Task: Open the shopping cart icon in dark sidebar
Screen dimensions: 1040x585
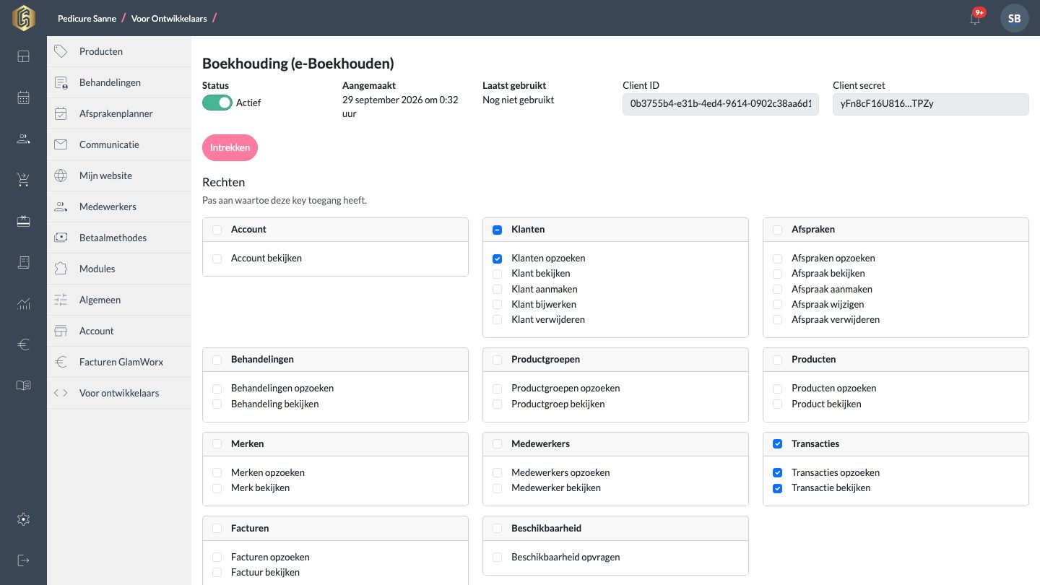Action: [x=23, y=180]
